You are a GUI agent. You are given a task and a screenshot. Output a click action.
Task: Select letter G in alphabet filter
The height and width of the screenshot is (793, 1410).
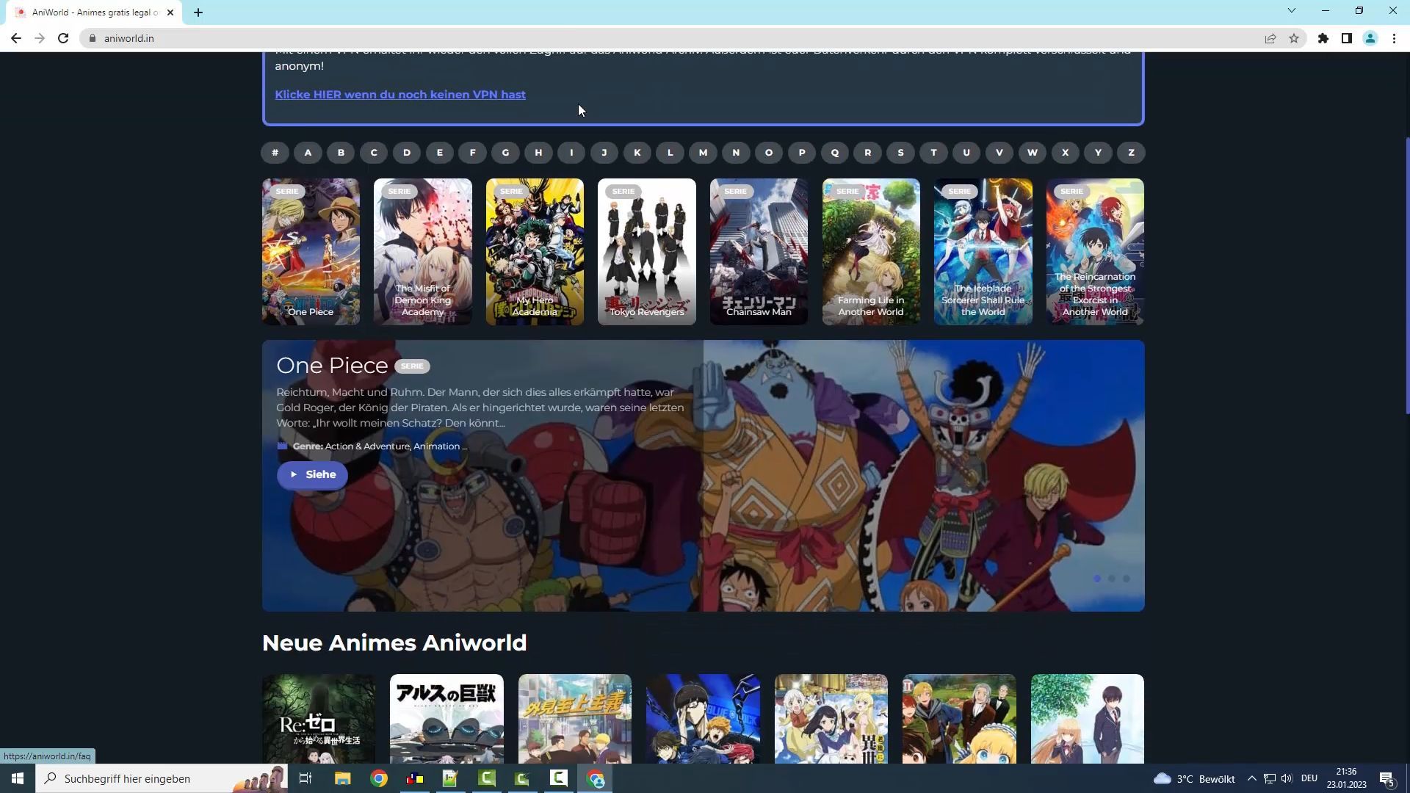click(505, 153)
